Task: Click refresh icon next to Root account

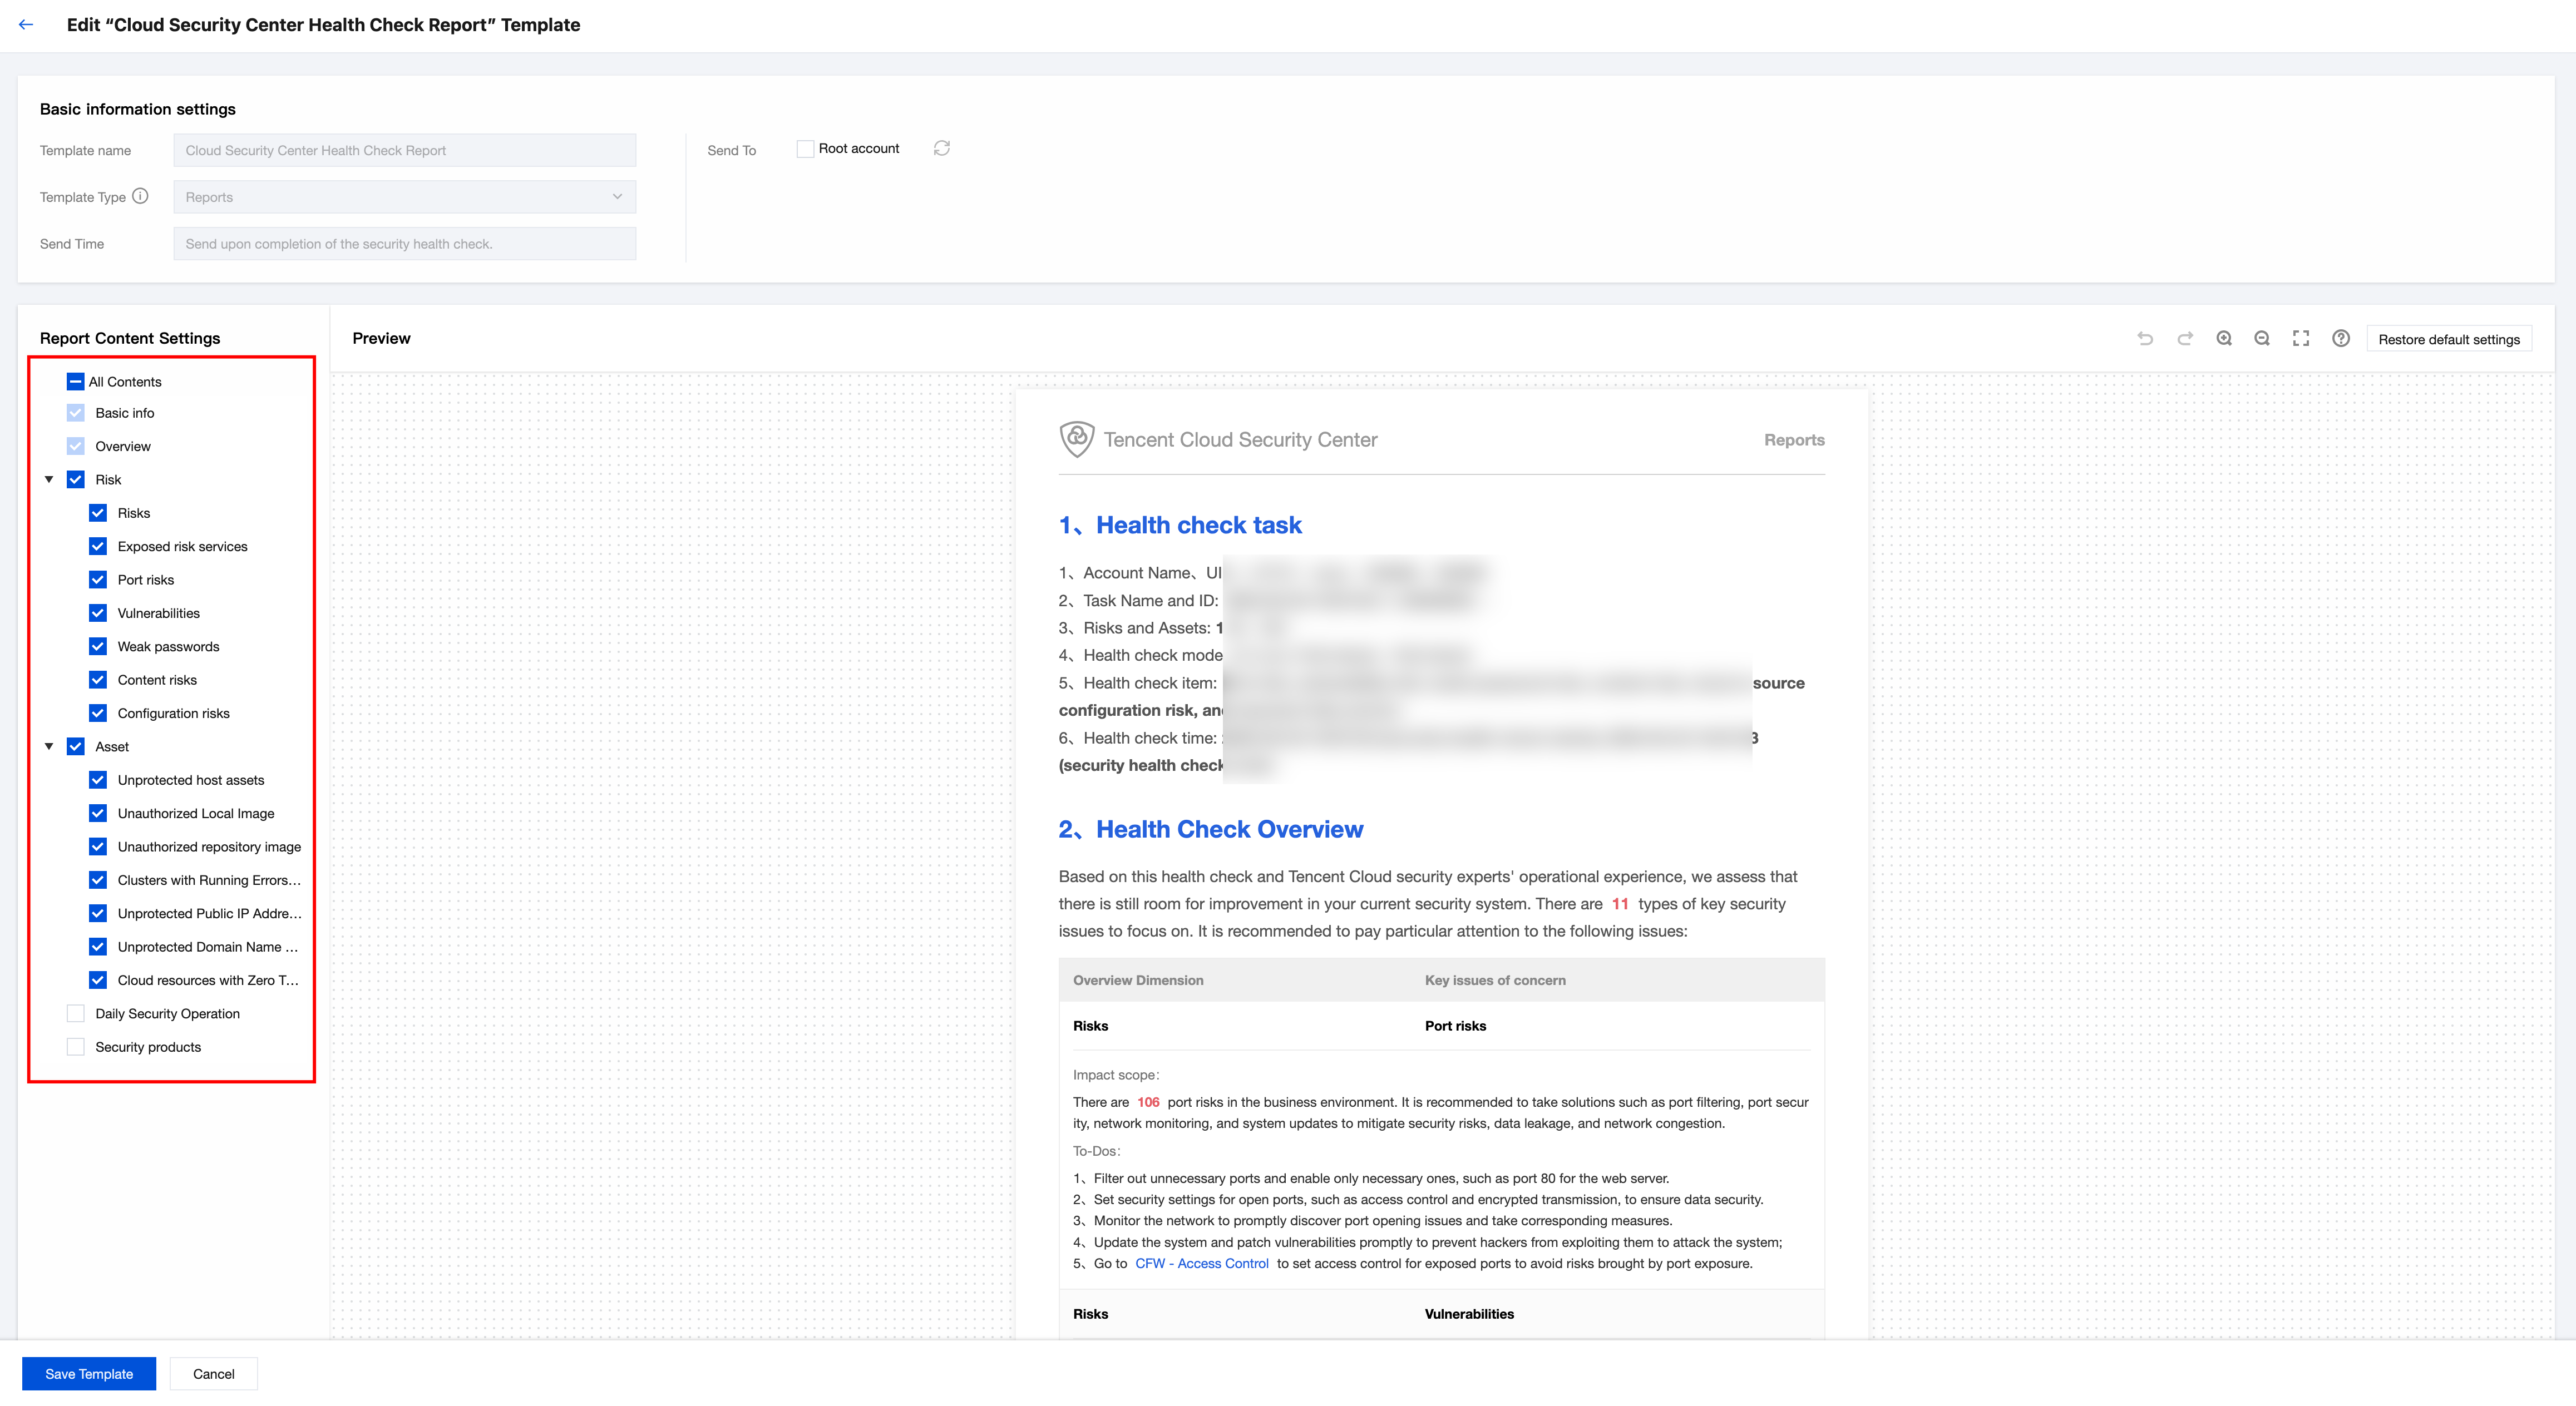Action: (x=942, y=148)
